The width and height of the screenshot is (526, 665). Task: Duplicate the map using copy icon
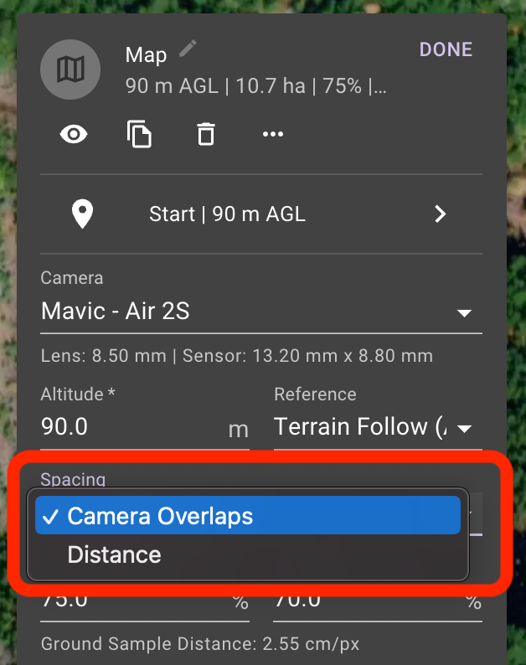point(139,134)
